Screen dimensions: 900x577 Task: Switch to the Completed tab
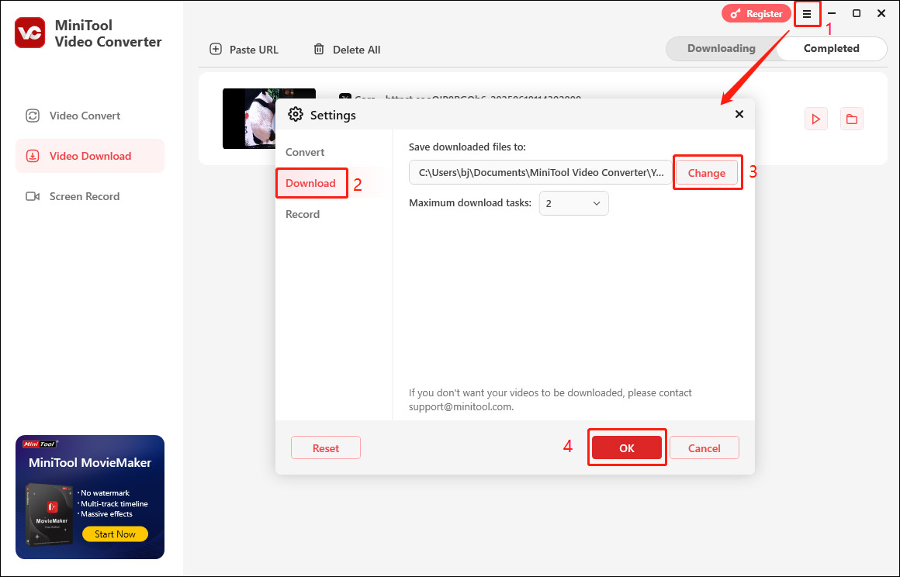point(831,49)
